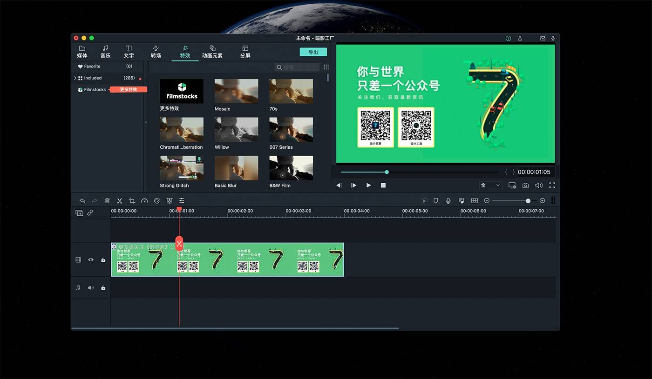This screenshot has width=652, height=379.
Task: Open the edit adjustments sliders icon
Action: coord(182,201)
